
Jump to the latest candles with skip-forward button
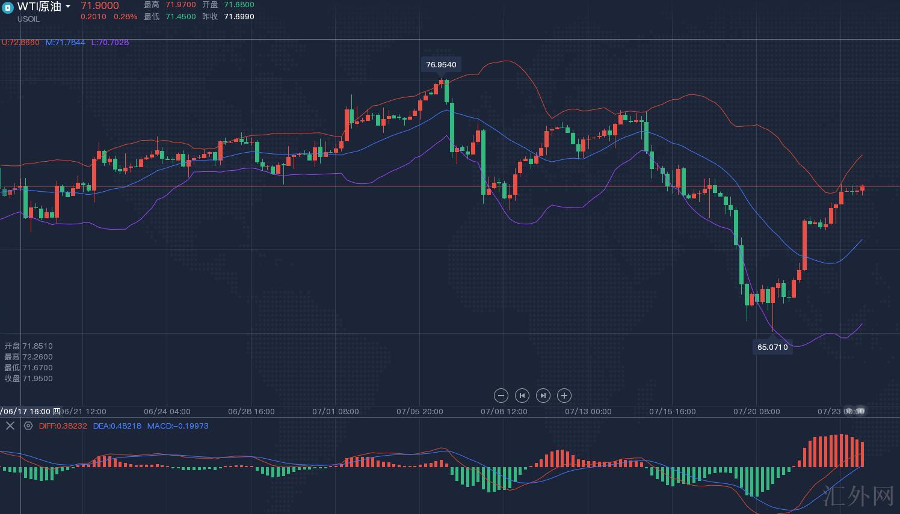(x=543, y=396)
